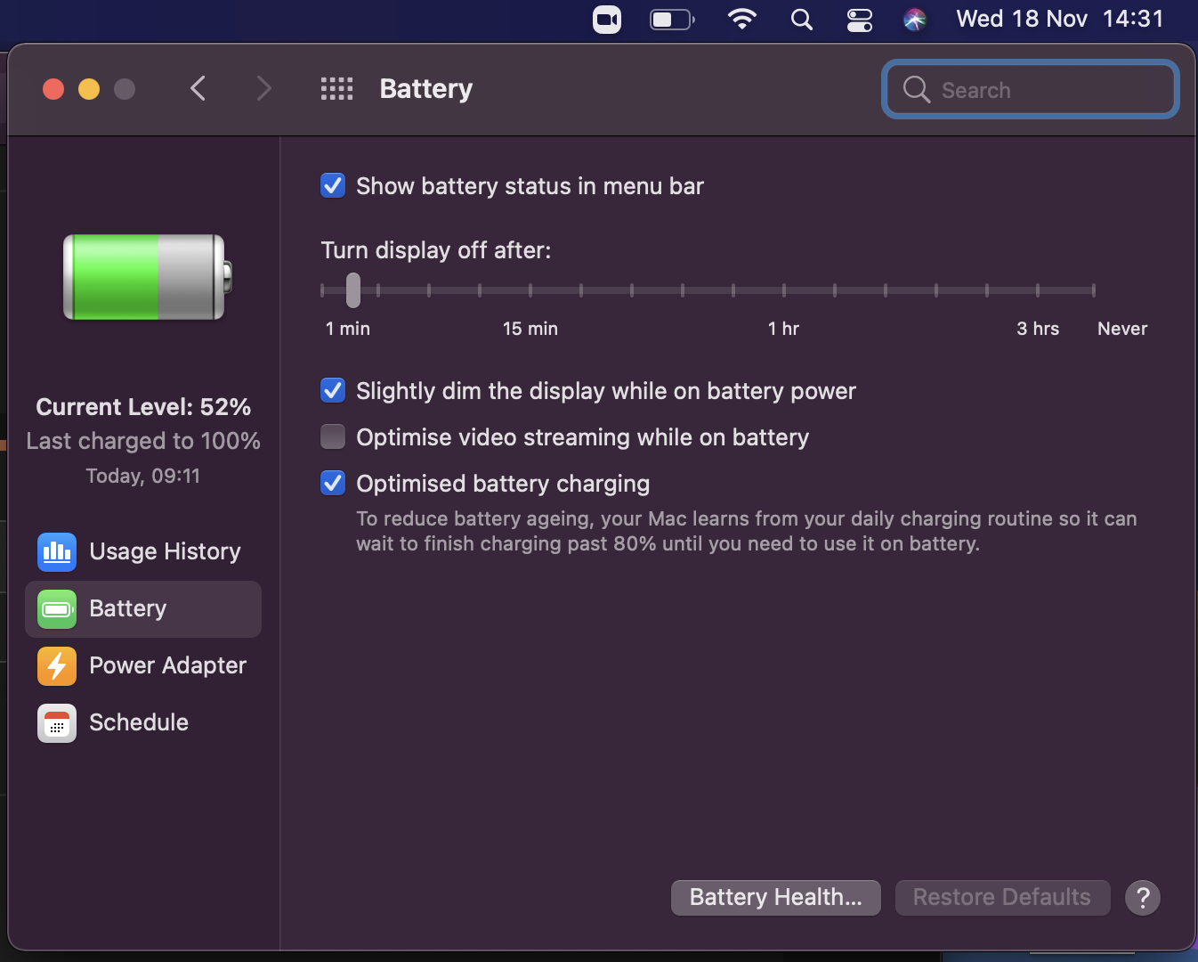
Task: Open the Schedule pane
Action: pyautogui.click(x=143, y=722)
